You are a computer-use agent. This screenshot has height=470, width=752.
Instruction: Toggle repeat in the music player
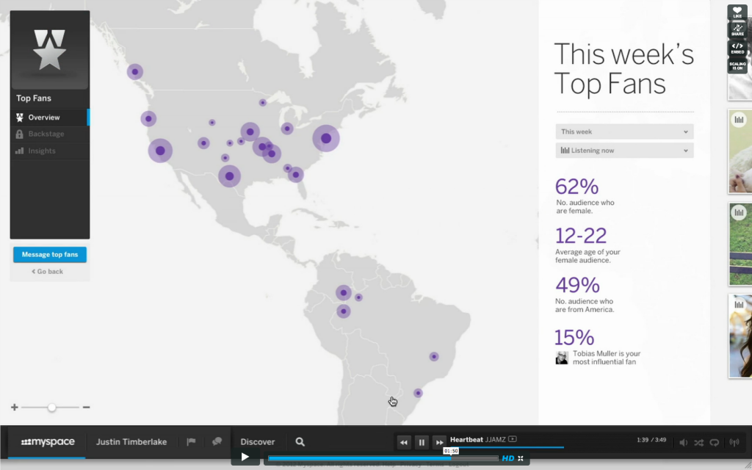pos(714,443)
